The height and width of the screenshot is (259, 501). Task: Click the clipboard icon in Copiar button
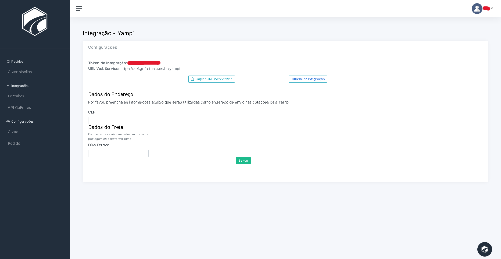click(x=192, y=79)
